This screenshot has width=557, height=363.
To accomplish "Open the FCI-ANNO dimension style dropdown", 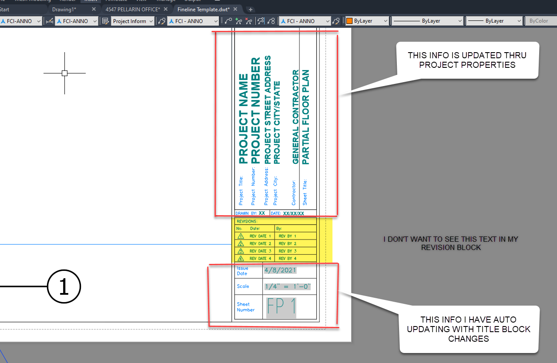I will 77,21.
